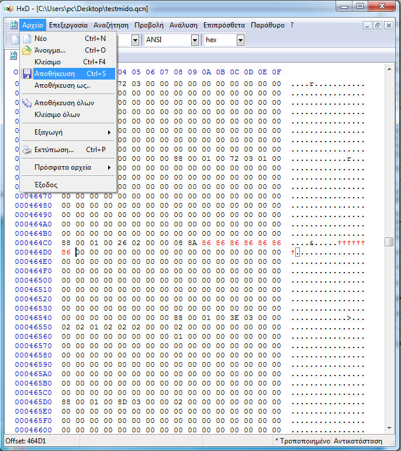
Task: Open the Επεξεργασία menu
Action: pyautogui.click(x=68, y=26)
